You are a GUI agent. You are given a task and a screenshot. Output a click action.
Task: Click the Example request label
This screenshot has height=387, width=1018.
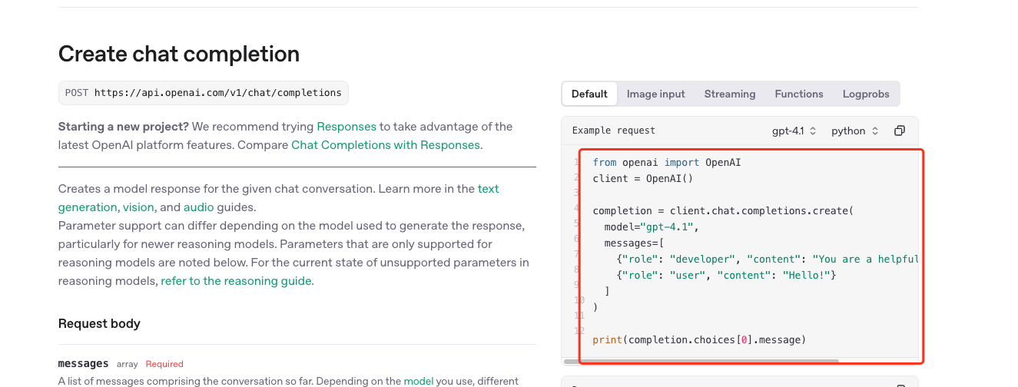[x=614, y=131]
